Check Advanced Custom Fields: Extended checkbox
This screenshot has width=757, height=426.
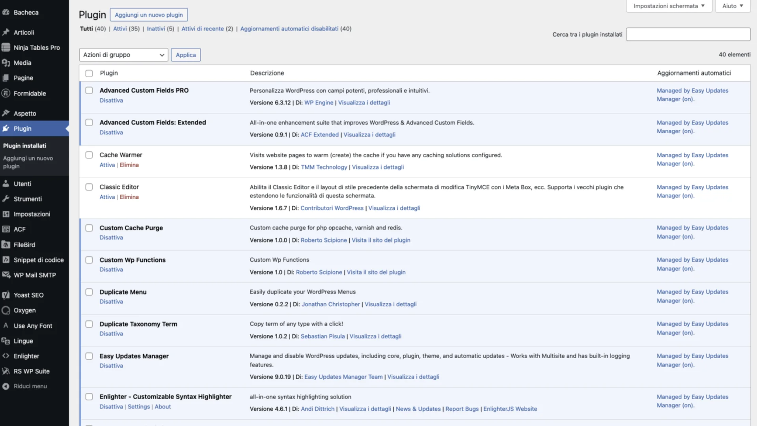89,122
